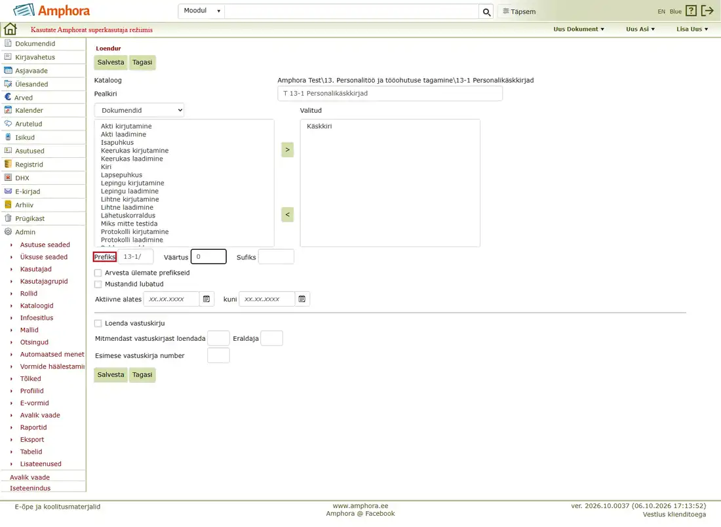
Task: Select Lapsepuhkus in the document list
Action: click(122, 175)
